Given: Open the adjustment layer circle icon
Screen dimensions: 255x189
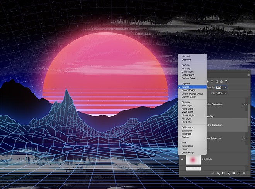Looking at the screenshot, I should point(229,173).
